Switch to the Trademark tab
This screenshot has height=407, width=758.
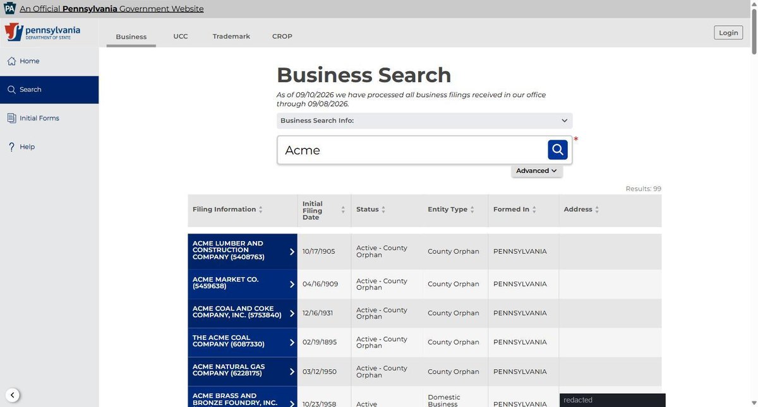coord(231,37)
